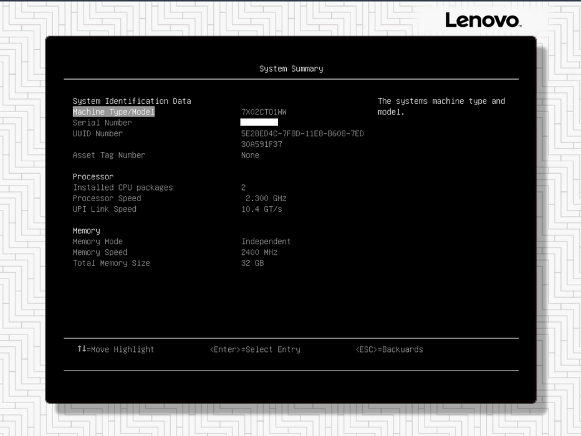Viewport: 581px width, 436px height.
Task: Click the 2.300 GHz processor speed value
Action: [266, 199]
